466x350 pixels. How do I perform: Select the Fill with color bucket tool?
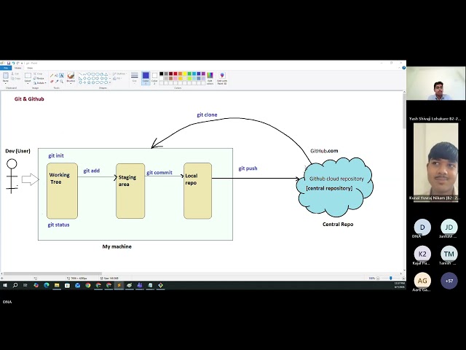point(57,76)
